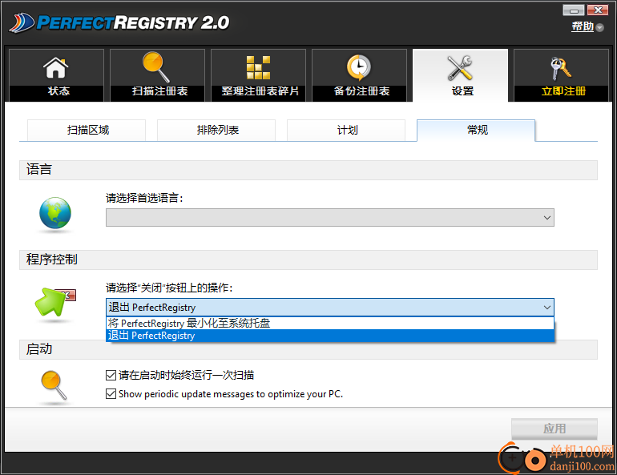Open the preferred language dropdown
The height and width of the screenshot is (475, 617).
(330, 217)
